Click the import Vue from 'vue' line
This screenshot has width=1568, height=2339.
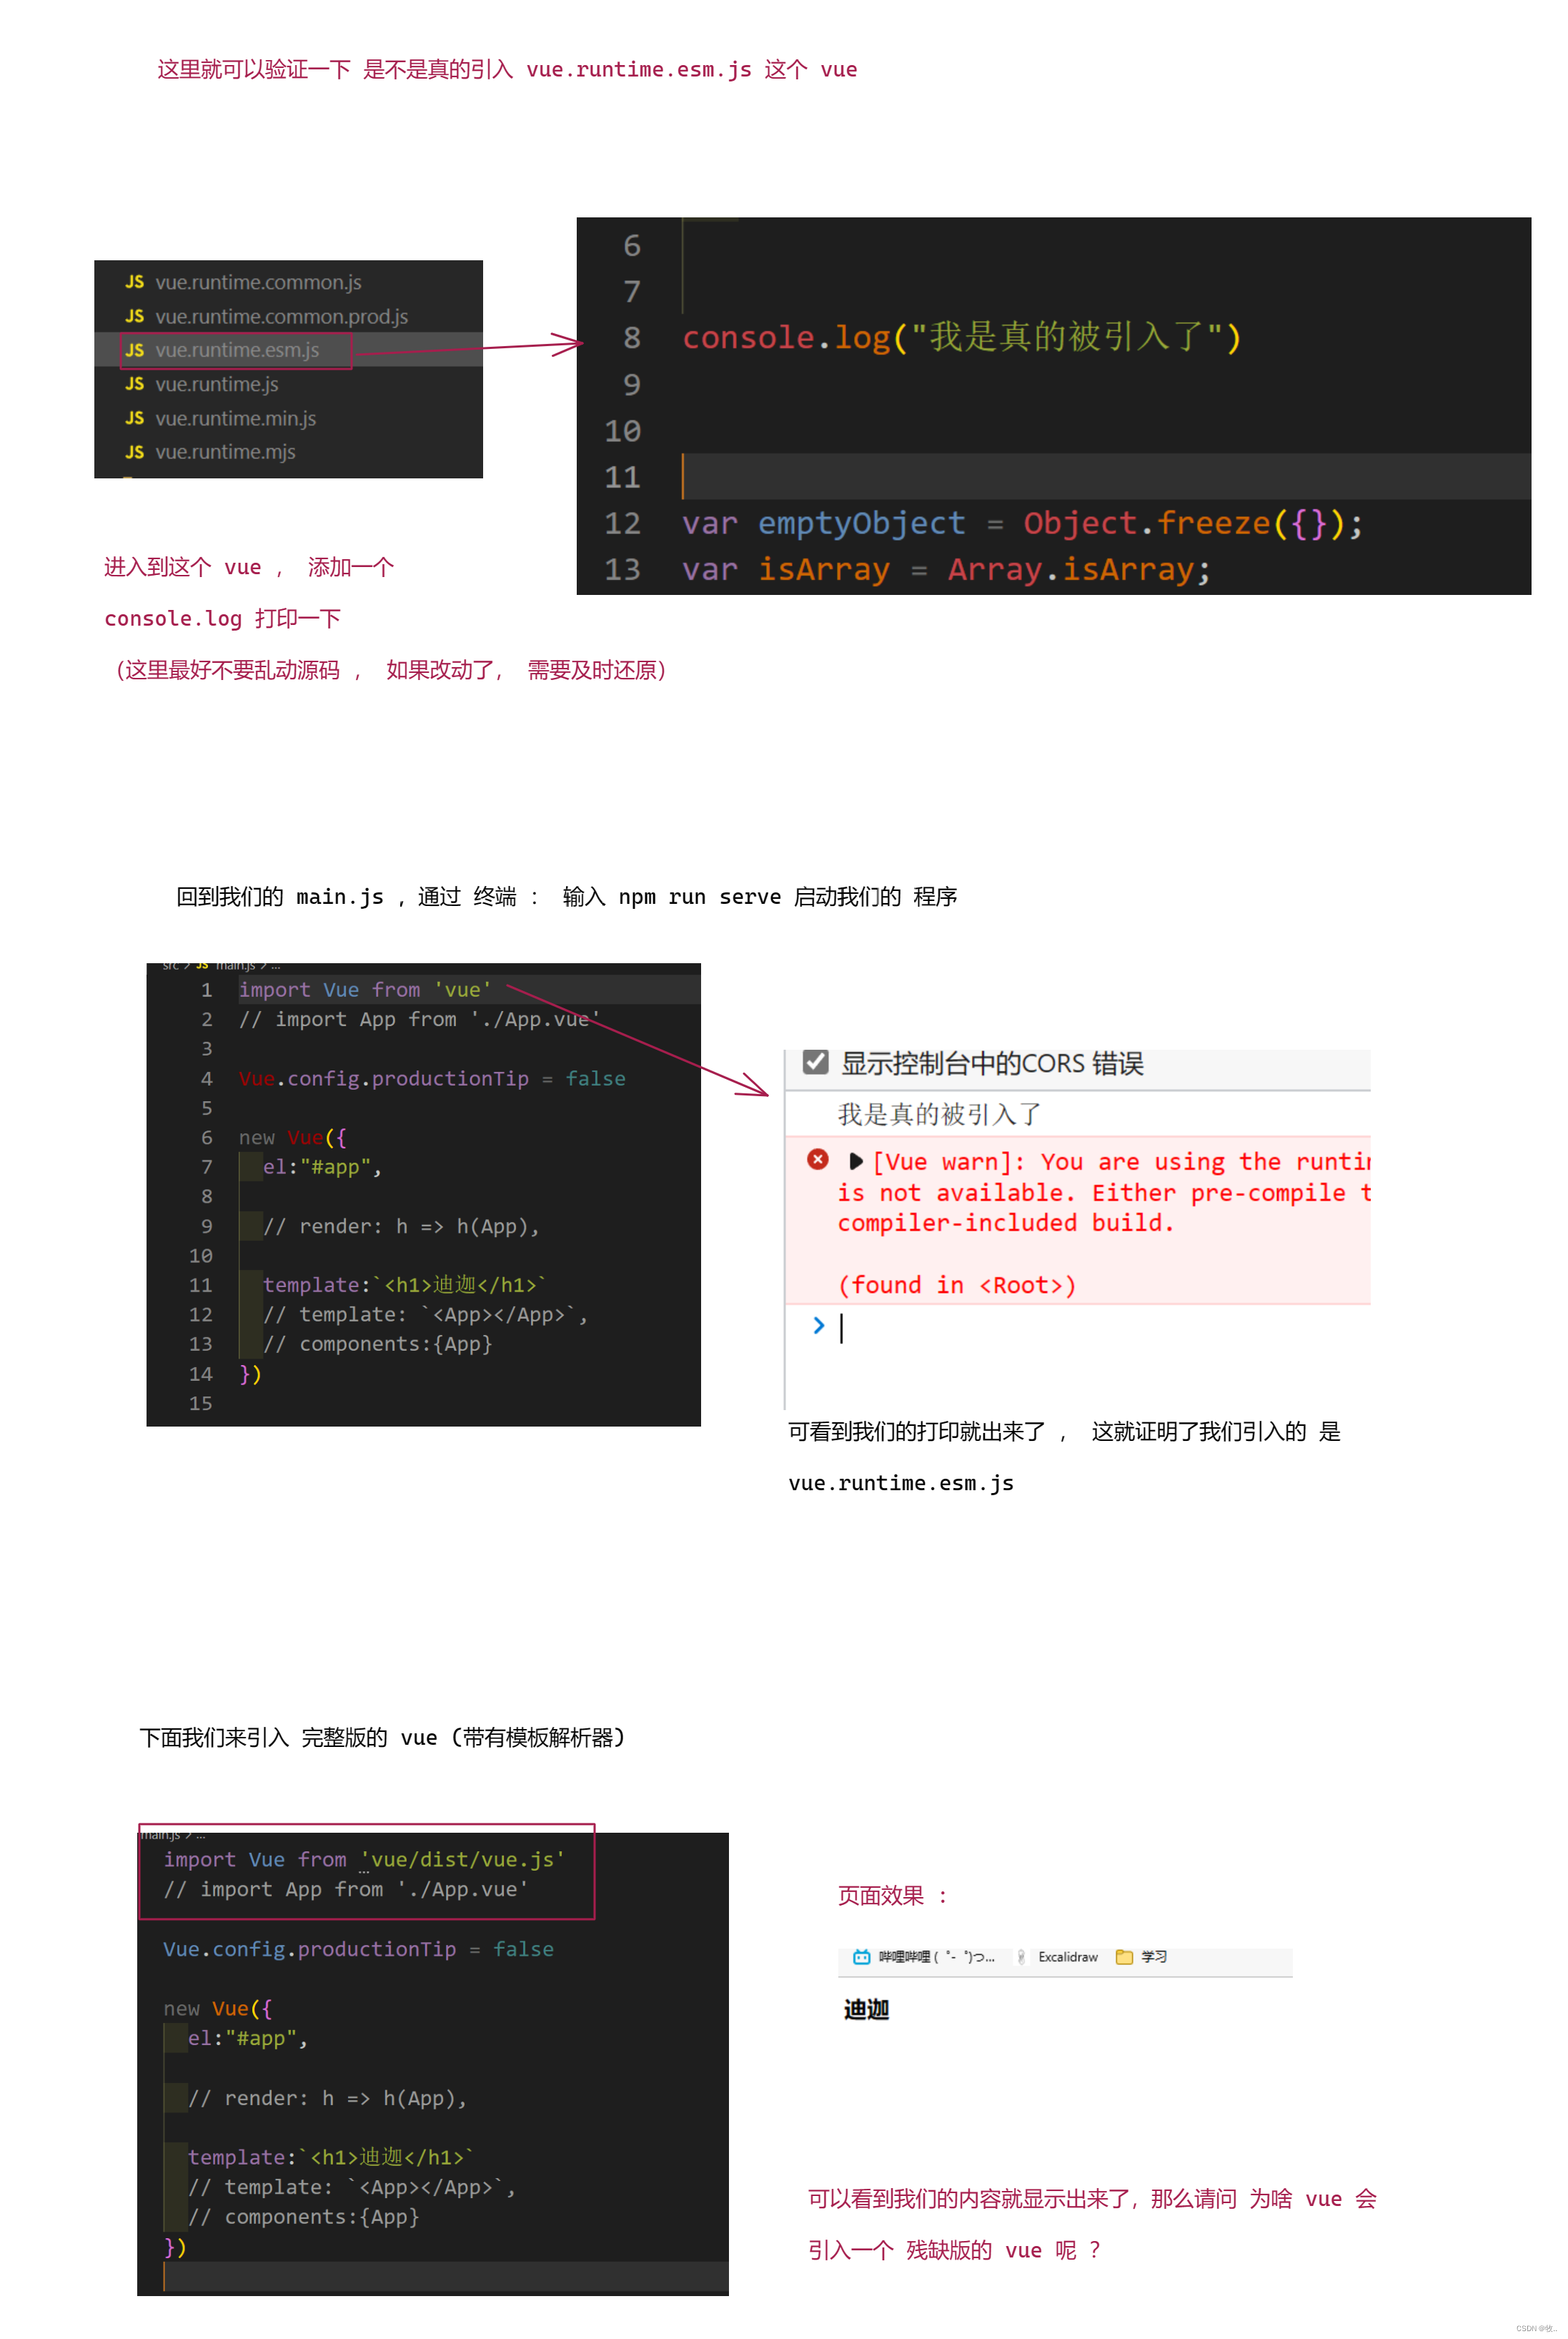365,990
